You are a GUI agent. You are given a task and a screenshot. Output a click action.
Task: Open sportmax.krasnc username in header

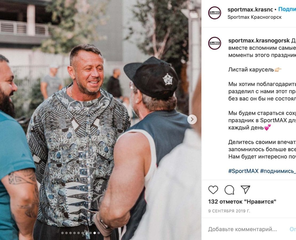(250, 9)
